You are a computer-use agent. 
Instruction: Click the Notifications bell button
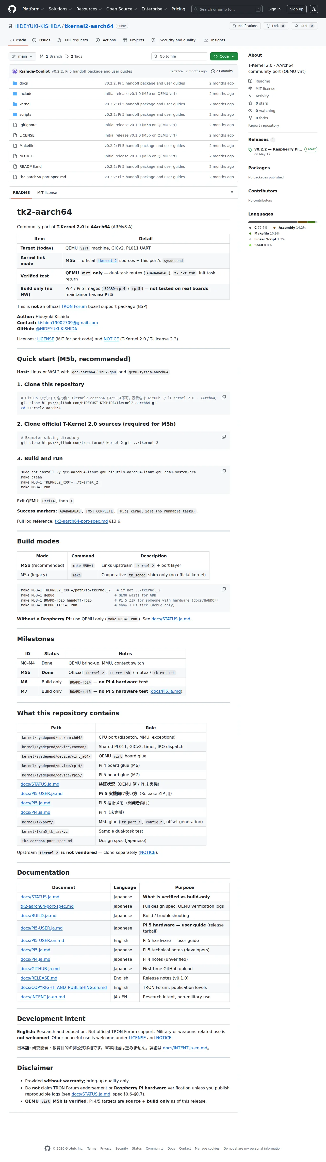[x=245, y=26]
